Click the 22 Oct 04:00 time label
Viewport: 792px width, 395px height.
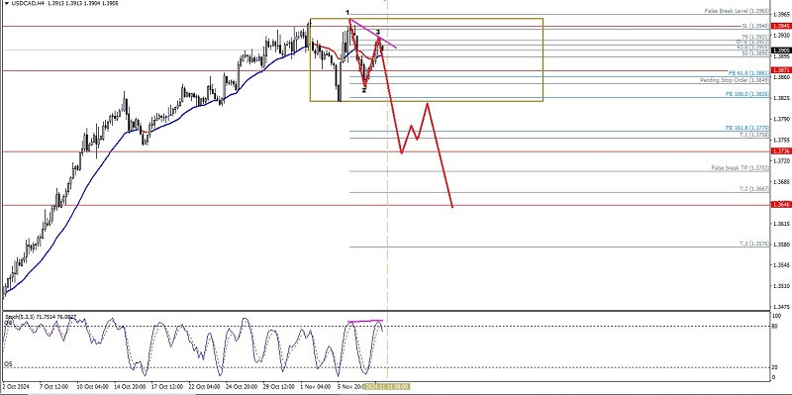(x=204, y=386)
